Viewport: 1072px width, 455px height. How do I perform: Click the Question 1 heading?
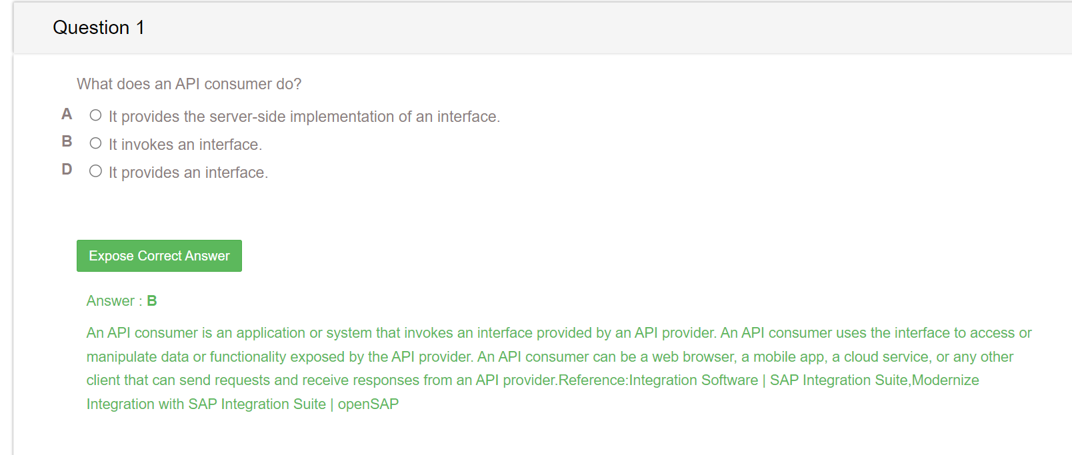coord(99,27)
